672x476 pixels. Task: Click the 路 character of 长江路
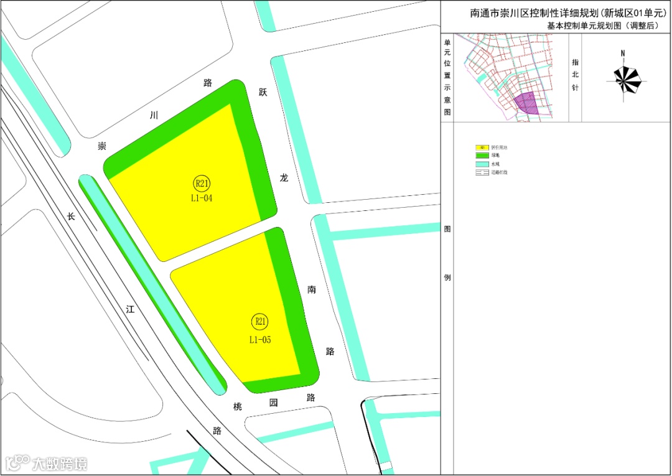(x=217, y=431)
